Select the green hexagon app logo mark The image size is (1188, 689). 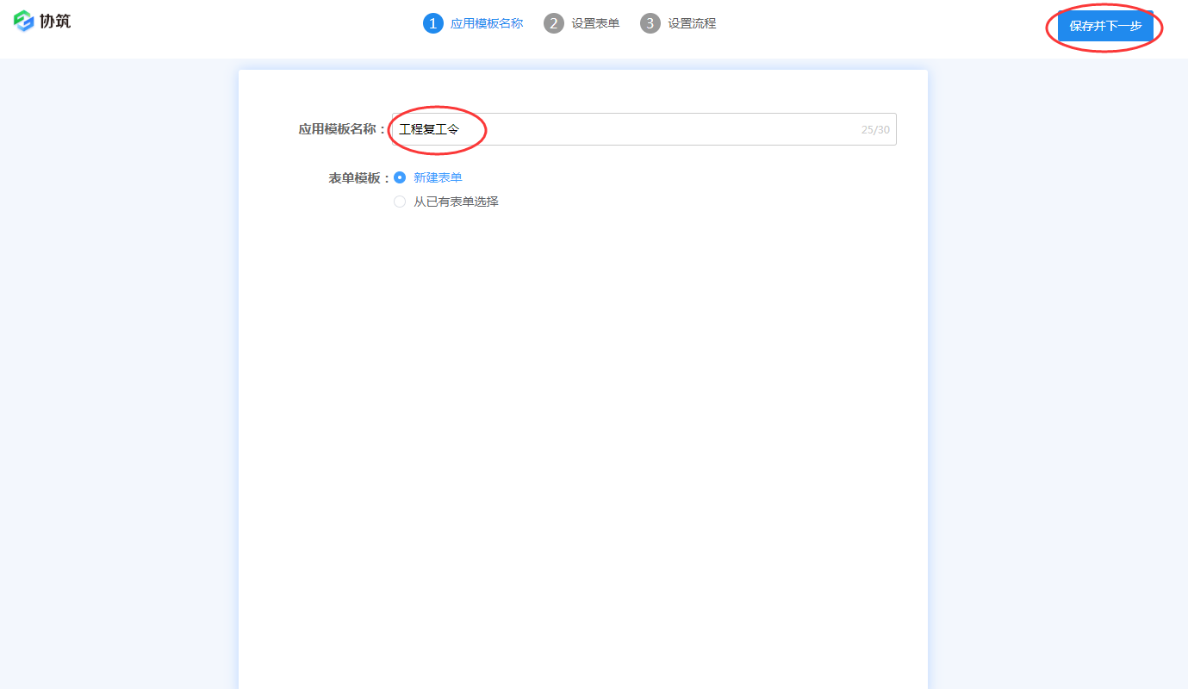(x=24, y=21)
